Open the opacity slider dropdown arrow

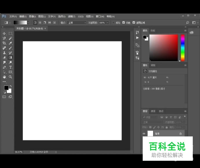click(108, 23)
